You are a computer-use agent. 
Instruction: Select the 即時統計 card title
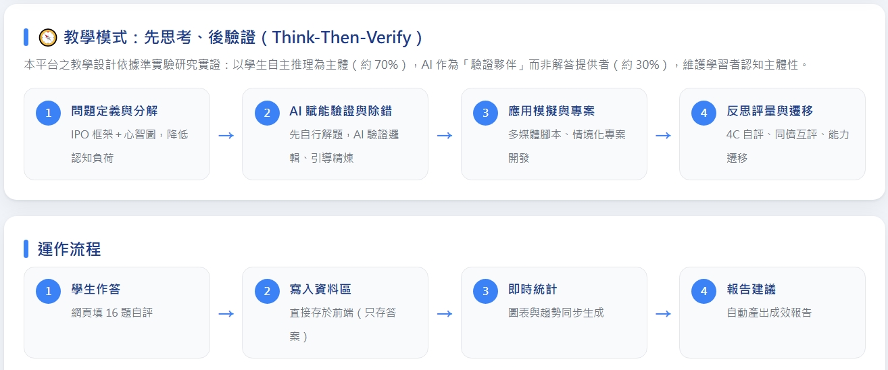pyautogui.click(x=533, y=289)
